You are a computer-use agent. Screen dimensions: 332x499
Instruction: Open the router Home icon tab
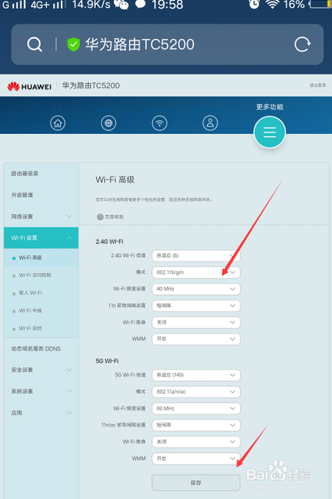(58, 123)
